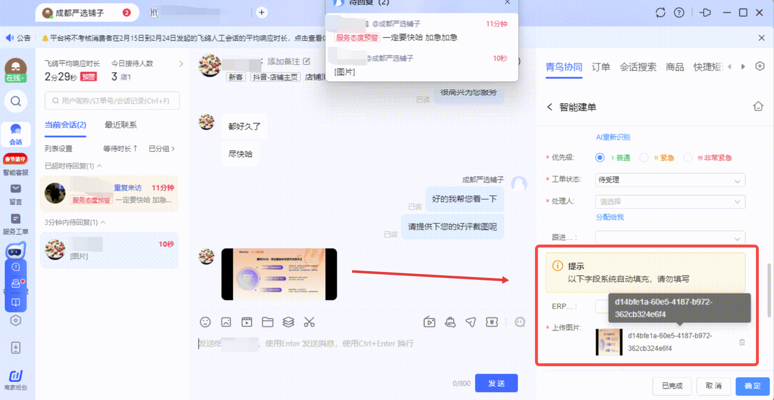Viewport: 774px width, 400px height.
Task: Open the folder icon in chat toolbar
Action: [268, 322]
